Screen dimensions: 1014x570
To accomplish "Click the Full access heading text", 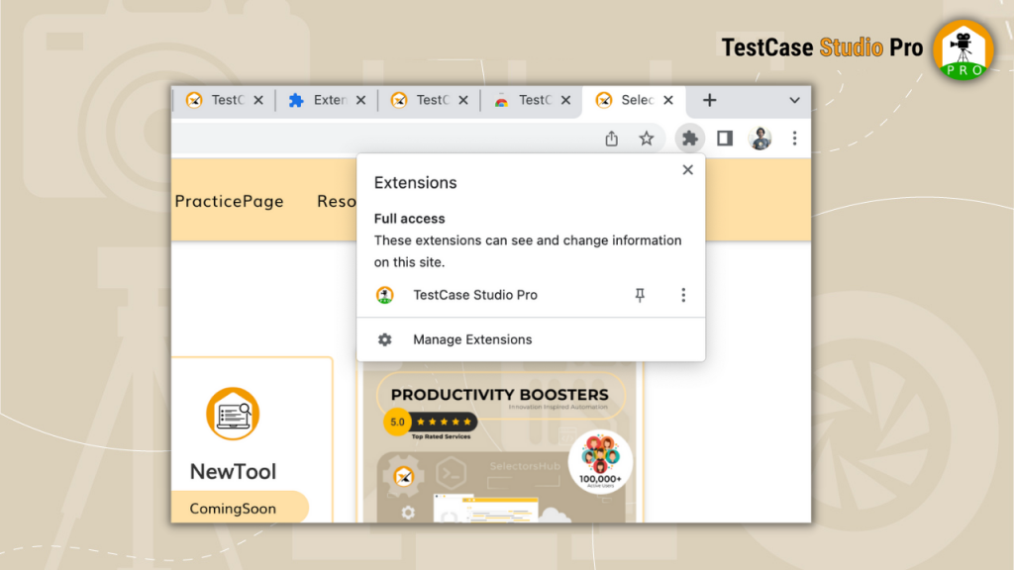I will click(x=409, y=219).
